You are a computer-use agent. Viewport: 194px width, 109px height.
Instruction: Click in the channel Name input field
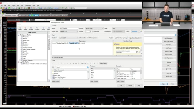click(x=69, y=28)
